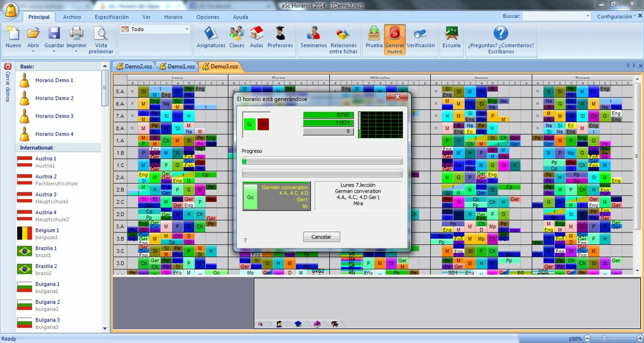
Task: Click zoom out minus button
Action: [x=587, y=338]
